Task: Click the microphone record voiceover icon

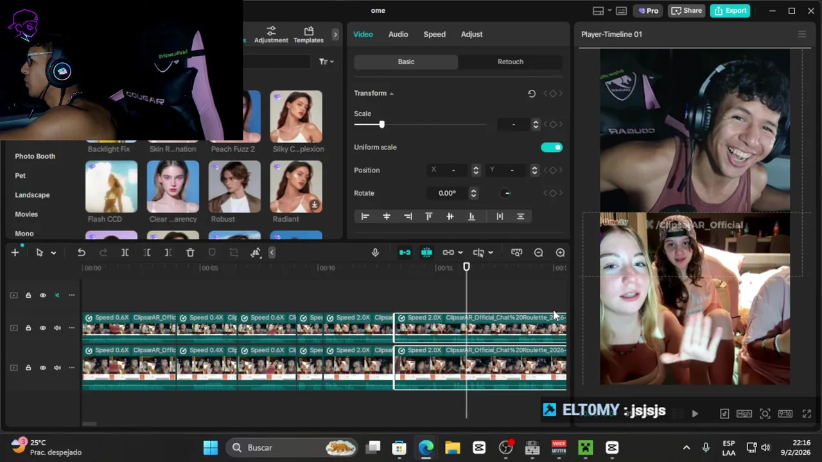Action: [375, 253]
